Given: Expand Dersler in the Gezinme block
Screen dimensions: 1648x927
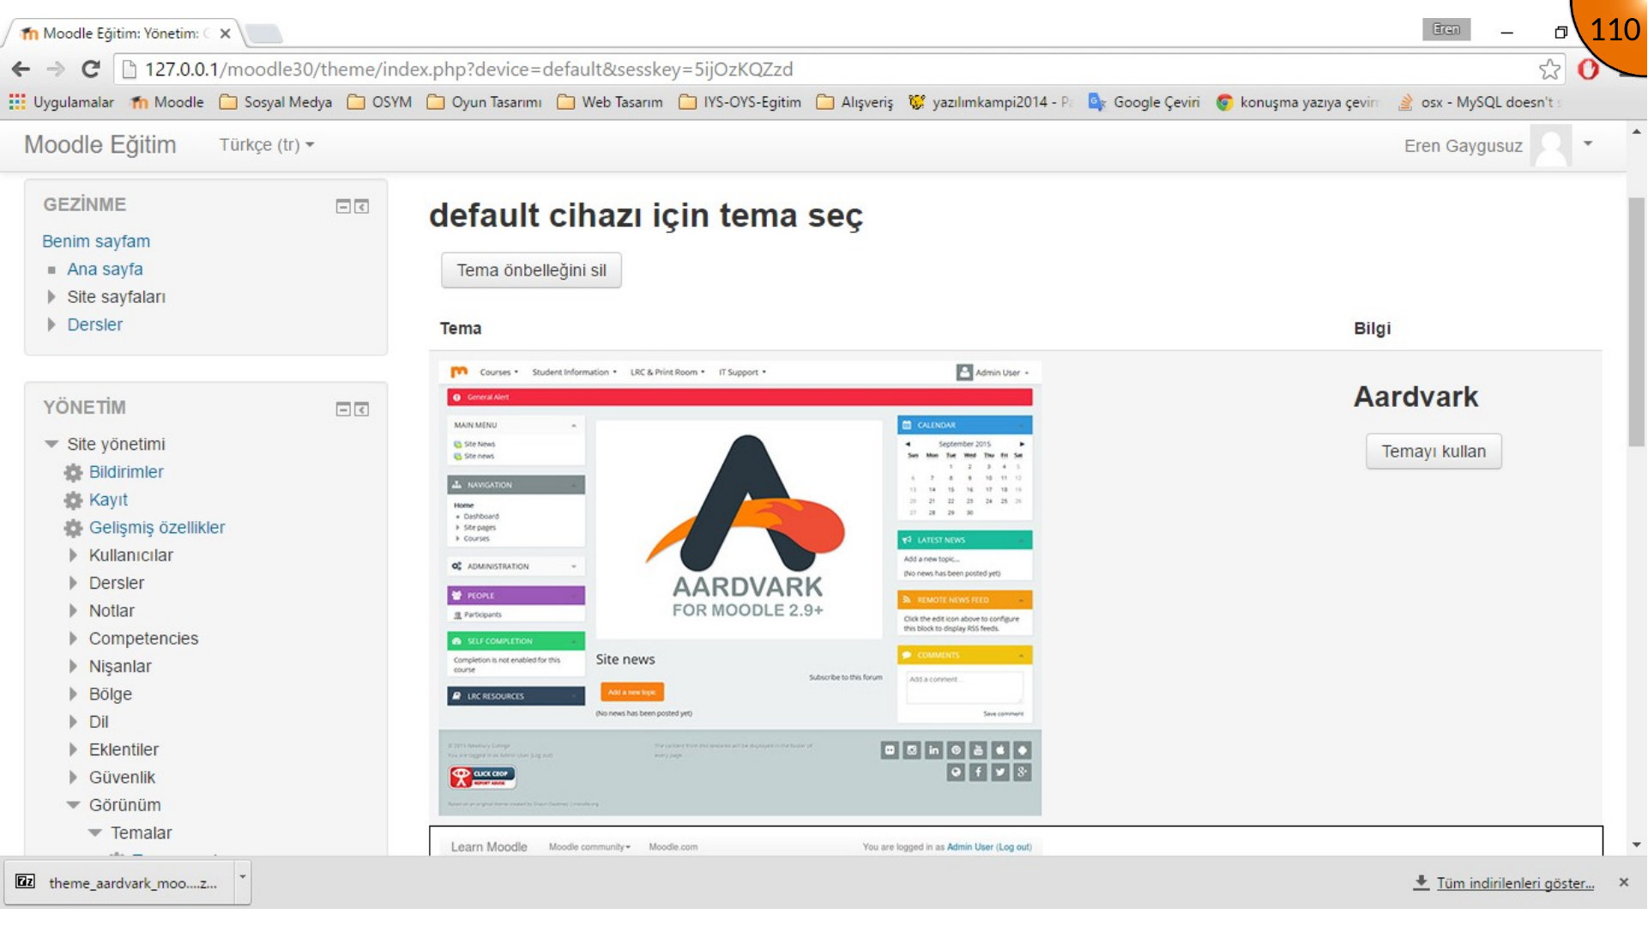Looking at the screenshot, I should tap(51, 324).
